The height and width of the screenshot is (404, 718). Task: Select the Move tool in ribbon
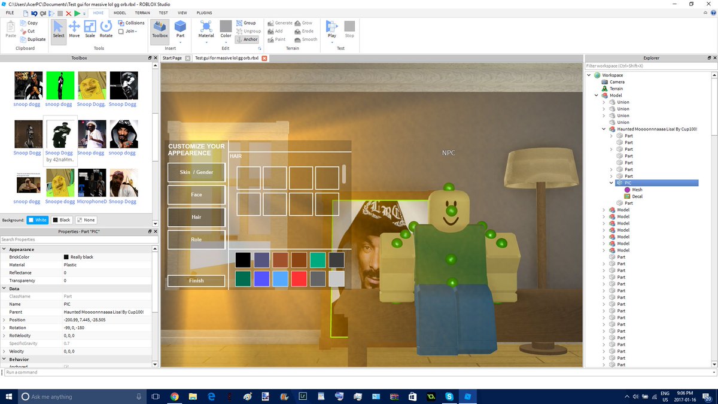tap(74, 29)
